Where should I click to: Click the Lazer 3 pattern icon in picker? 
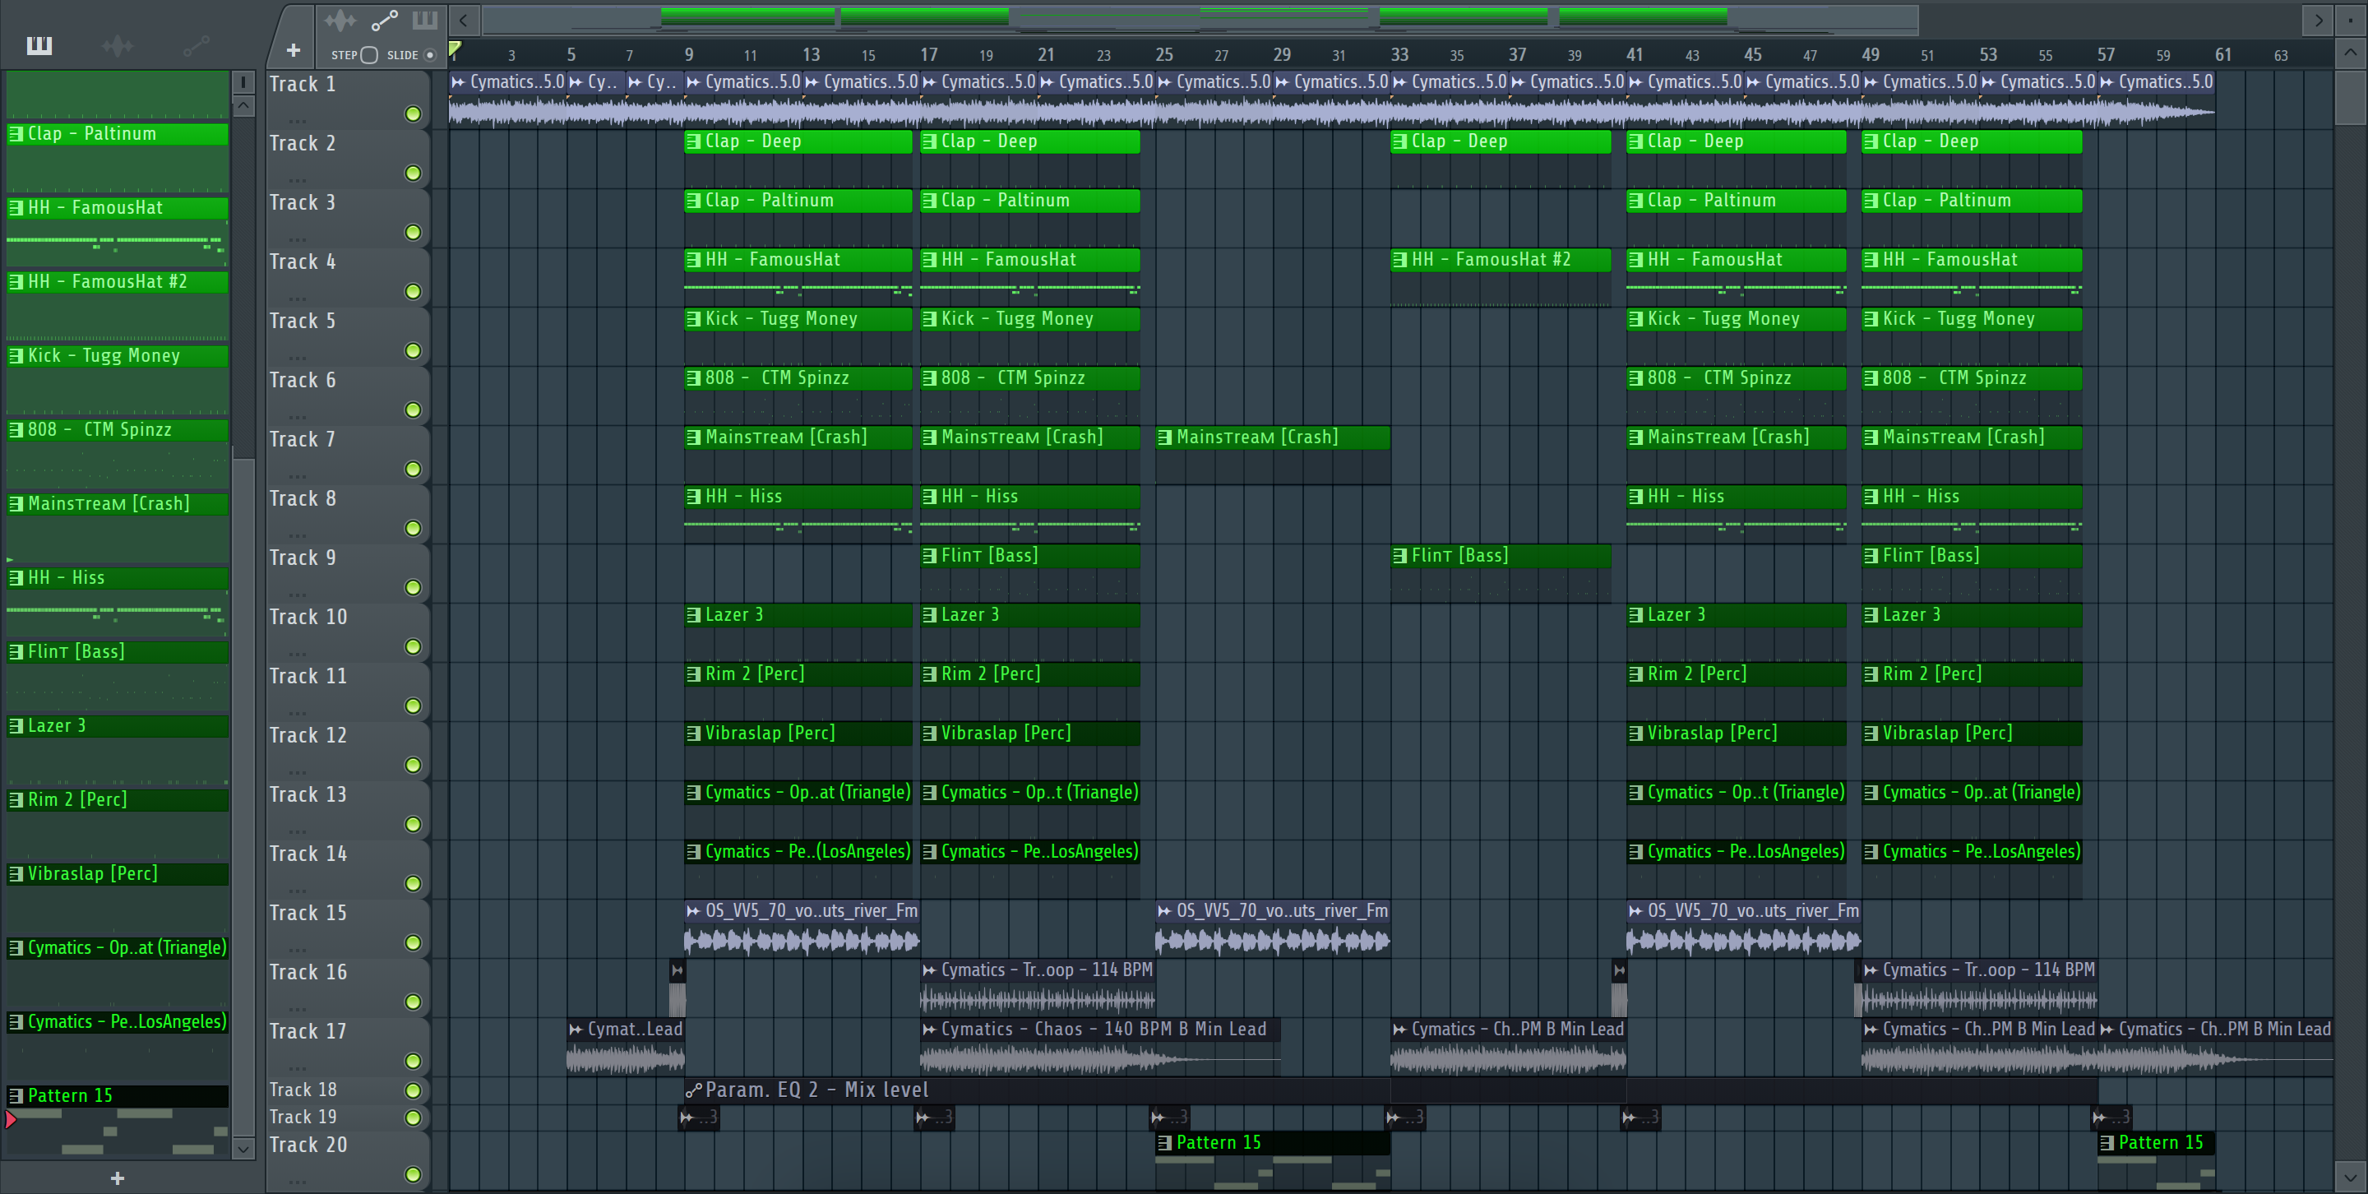click(x=16, y=725)
